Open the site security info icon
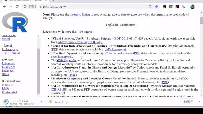 point(25,7)
